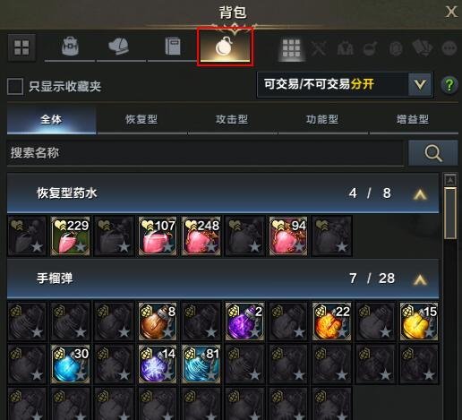Screen dimensions: 462x420
Task: Select the blue grenade with 81 count
Action: pos(201,364)
